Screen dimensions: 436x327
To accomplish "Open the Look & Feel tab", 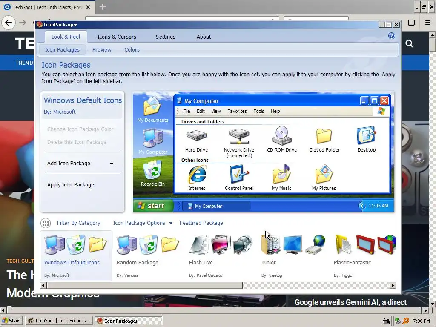I will click(x=66, y=37).
